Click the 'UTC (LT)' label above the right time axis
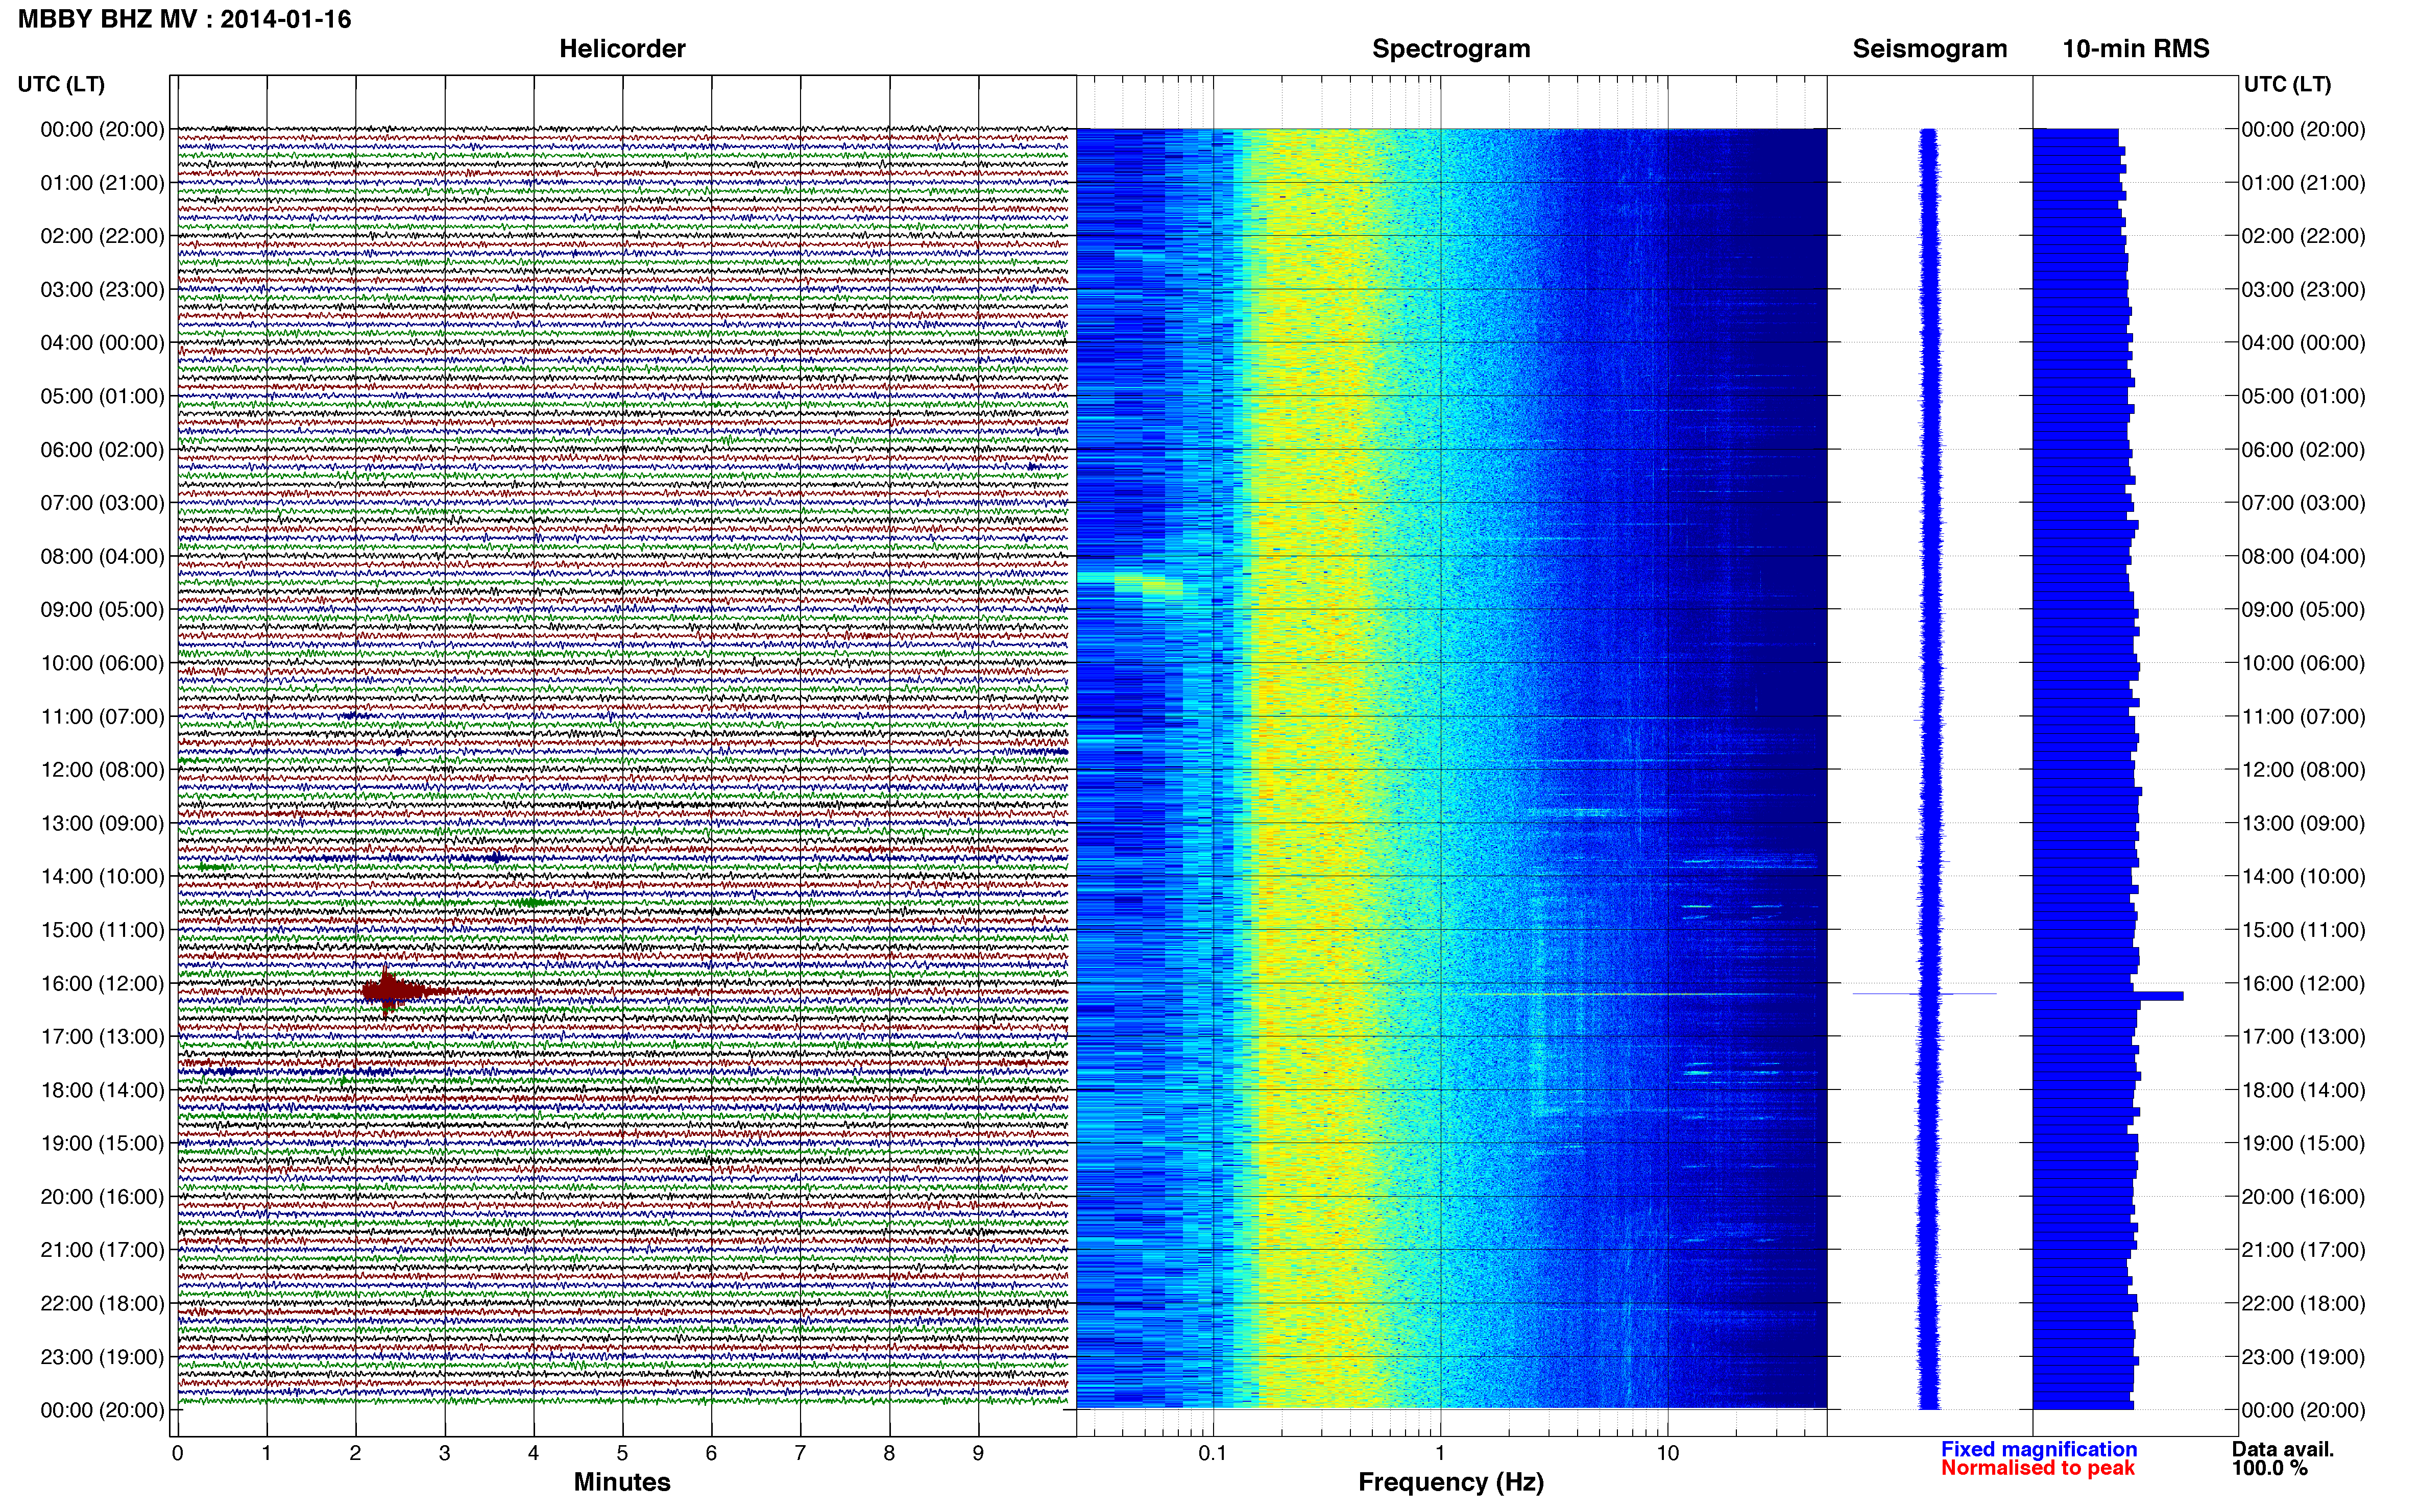The image size is (2420, 1512). click(2287, 84)
